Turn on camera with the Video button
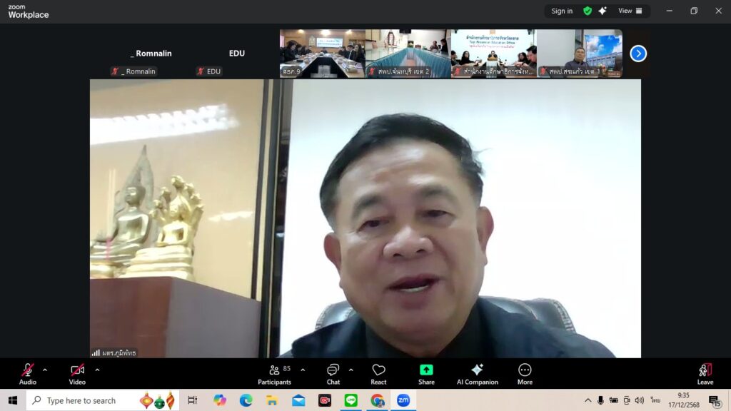731x411 pixels. [x=77, y=373]
